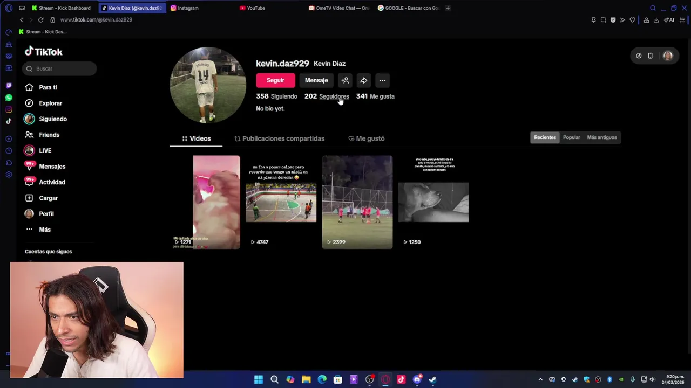Open the Windows Start button on taskbar
This screenshot has width=691, height=388.
259,379
